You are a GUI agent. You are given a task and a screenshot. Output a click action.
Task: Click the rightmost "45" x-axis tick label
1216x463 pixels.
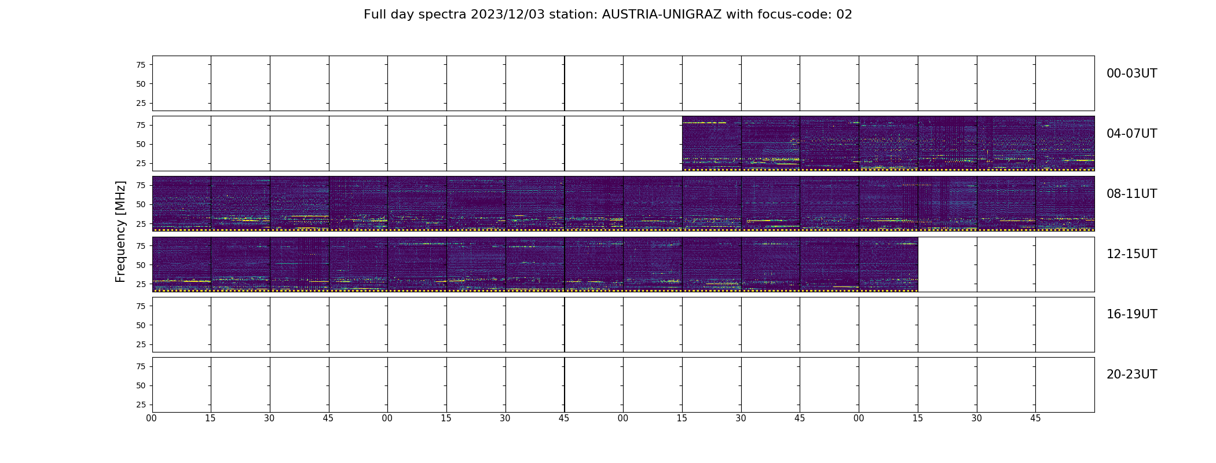tap(1035, 418)
